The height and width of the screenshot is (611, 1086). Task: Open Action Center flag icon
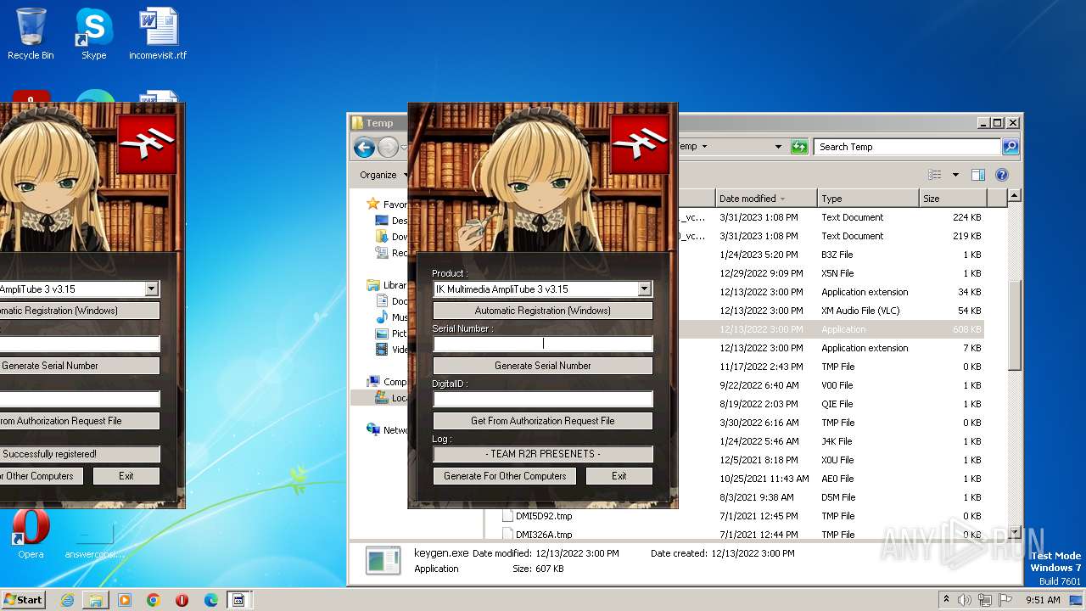(x=1005, y=600)
